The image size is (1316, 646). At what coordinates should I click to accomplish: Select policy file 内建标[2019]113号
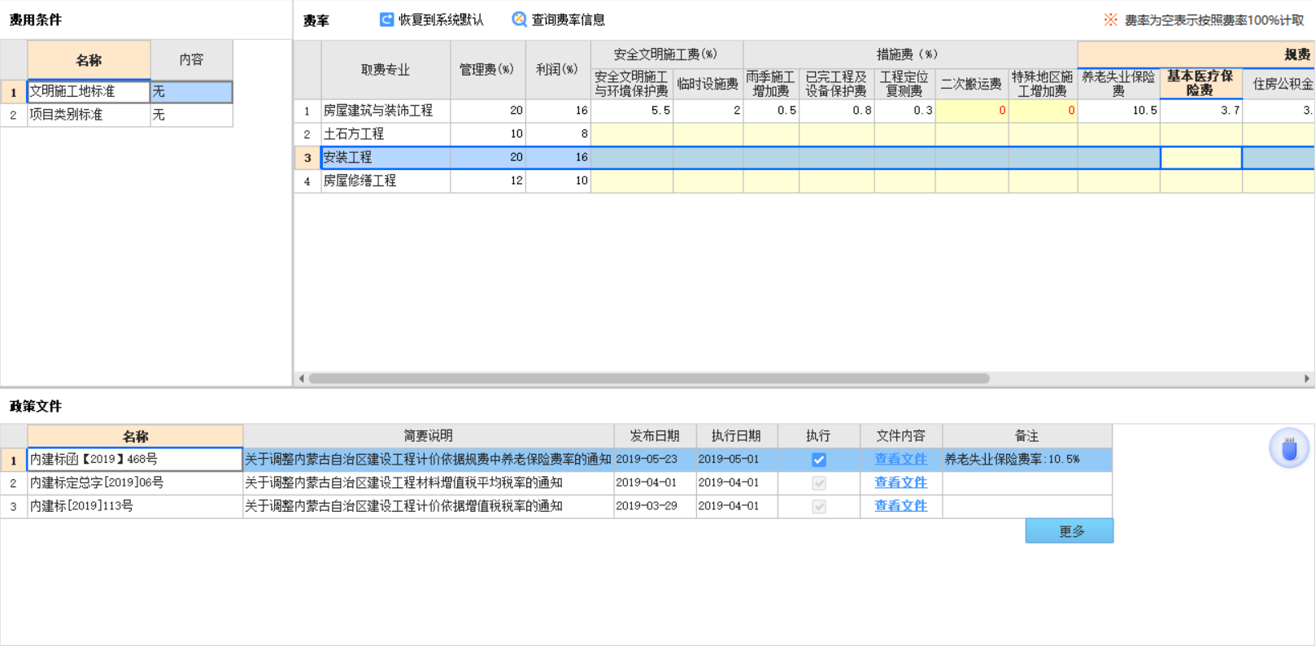click(x=135, y=506)
